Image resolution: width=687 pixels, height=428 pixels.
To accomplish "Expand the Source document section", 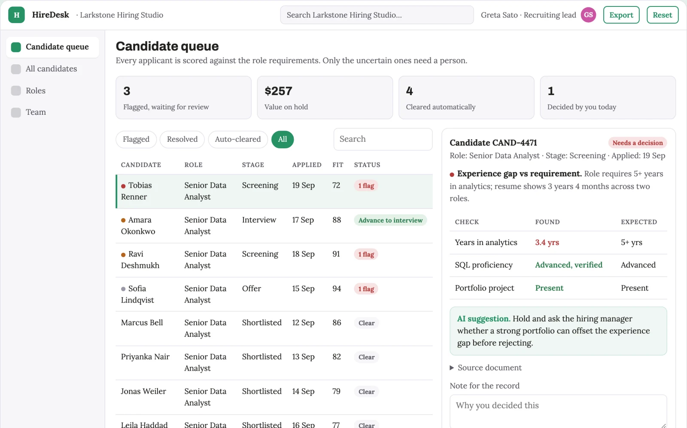I will pyautogui.click(x=486, y=368).
